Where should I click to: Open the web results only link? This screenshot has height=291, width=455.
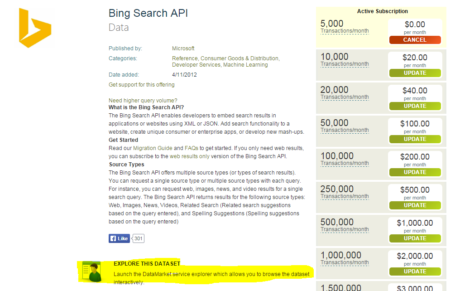(190, 156)
